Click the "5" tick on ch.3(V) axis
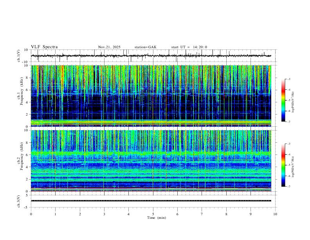Image resolution: width=310 pixels, height=240 pixels. coord(27,195)
